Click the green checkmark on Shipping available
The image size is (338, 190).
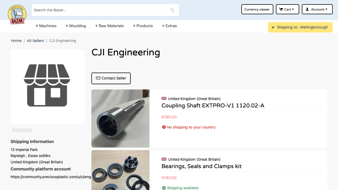pyautogui.click(x=164, y=188)
